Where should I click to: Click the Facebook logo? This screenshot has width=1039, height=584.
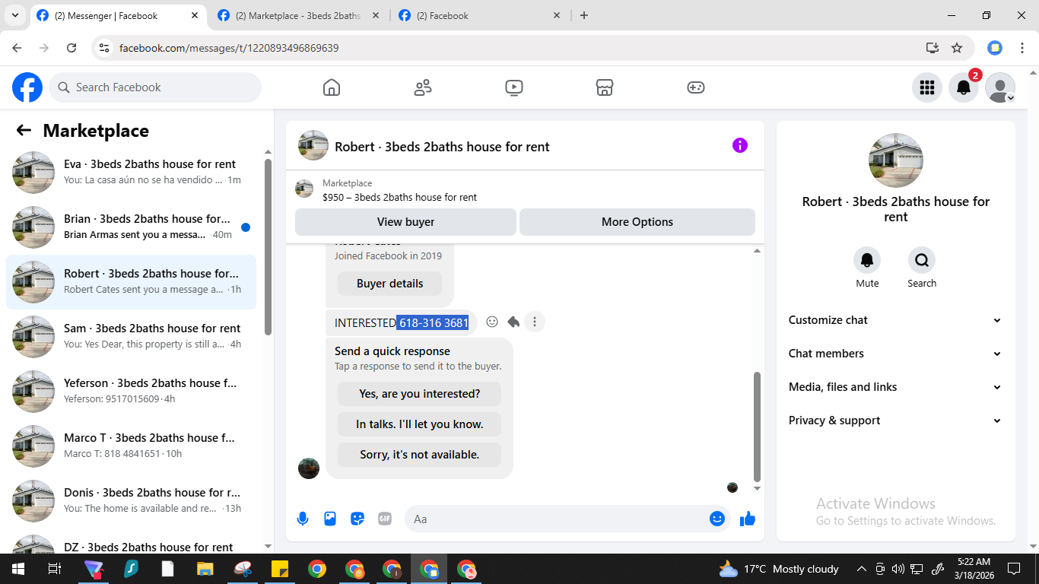point(27,87)
